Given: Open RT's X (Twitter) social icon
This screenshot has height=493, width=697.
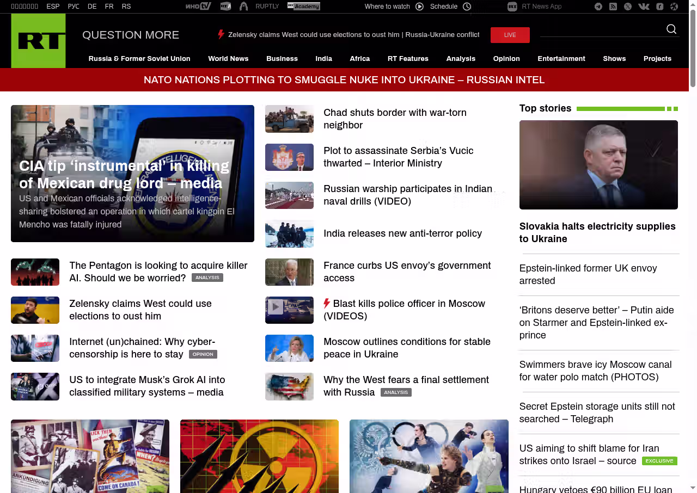Looking at the screenshot, I should (628, 7).
